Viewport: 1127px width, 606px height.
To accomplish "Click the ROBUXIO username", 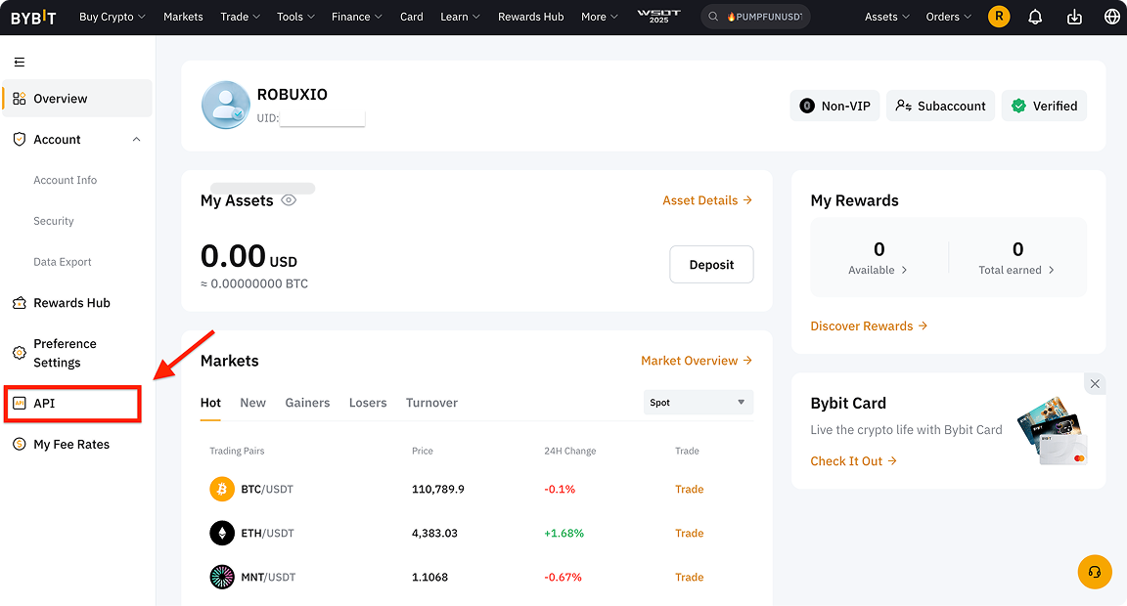I will coord(292,94).
